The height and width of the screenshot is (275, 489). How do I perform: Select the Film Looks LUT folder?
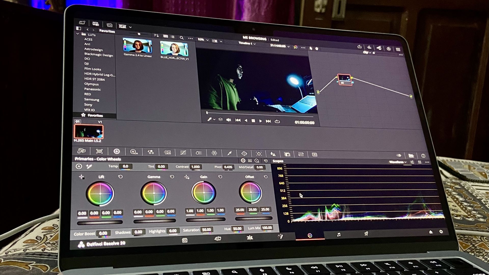pos(93,69)
